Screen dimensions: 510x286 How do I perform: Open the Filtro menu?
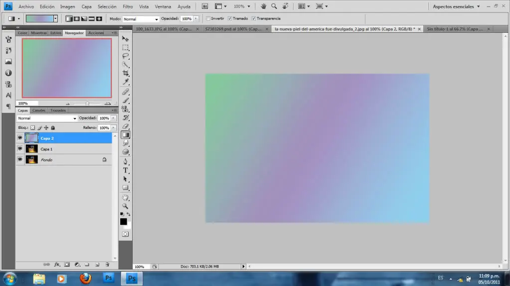click(x=128, y=6)
